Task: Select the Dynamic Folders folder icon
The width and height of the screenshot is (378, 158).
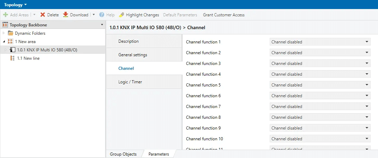Action: [11, 33]
